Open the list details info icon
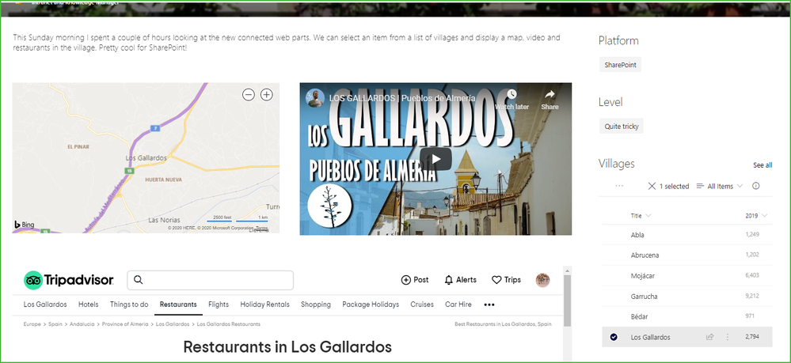Viewport: 791px width, 363px height. (x=755, y=186)
